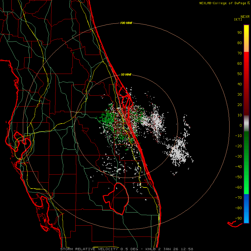Click the -10 knot scale value
The image size is (251, 251).
click(238, 136)
